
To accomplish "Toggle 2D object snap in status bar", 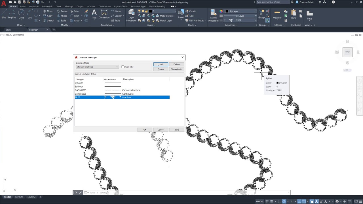I will click(x=304, y=201).
